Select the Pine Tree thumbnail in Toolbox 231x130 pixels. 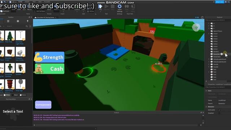pos(10,35)
